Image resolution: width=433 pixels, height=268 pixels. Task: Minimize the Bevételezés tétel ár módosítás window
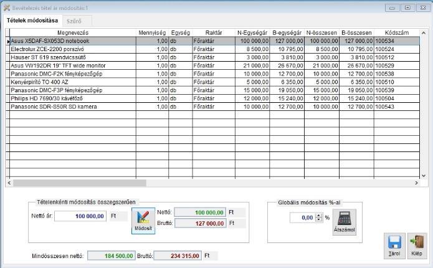pos(392,7)
